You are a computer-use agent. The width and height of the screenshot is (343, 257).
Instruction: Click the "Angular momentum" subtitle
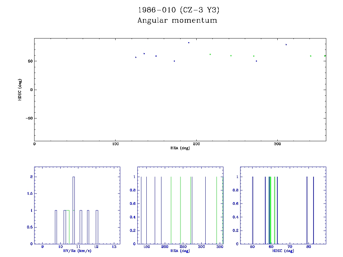178,20
